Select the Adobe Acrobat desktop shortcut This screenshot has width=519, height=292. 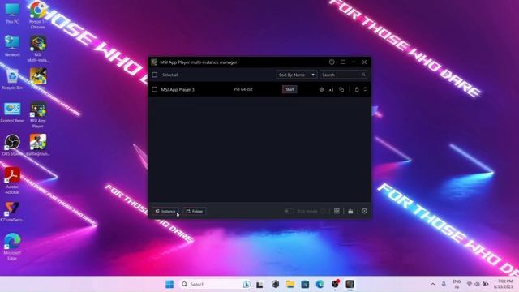12,181
